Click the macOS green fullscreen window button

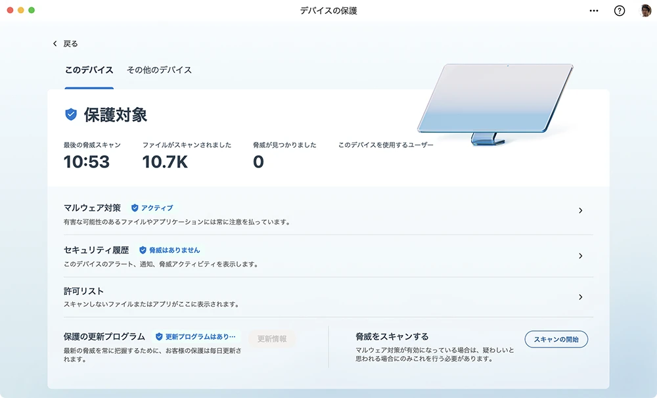click(x=32, y=11)
